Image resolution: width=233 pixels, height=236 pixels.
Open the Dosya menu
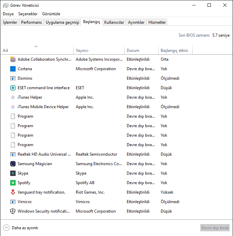(8, 14)
